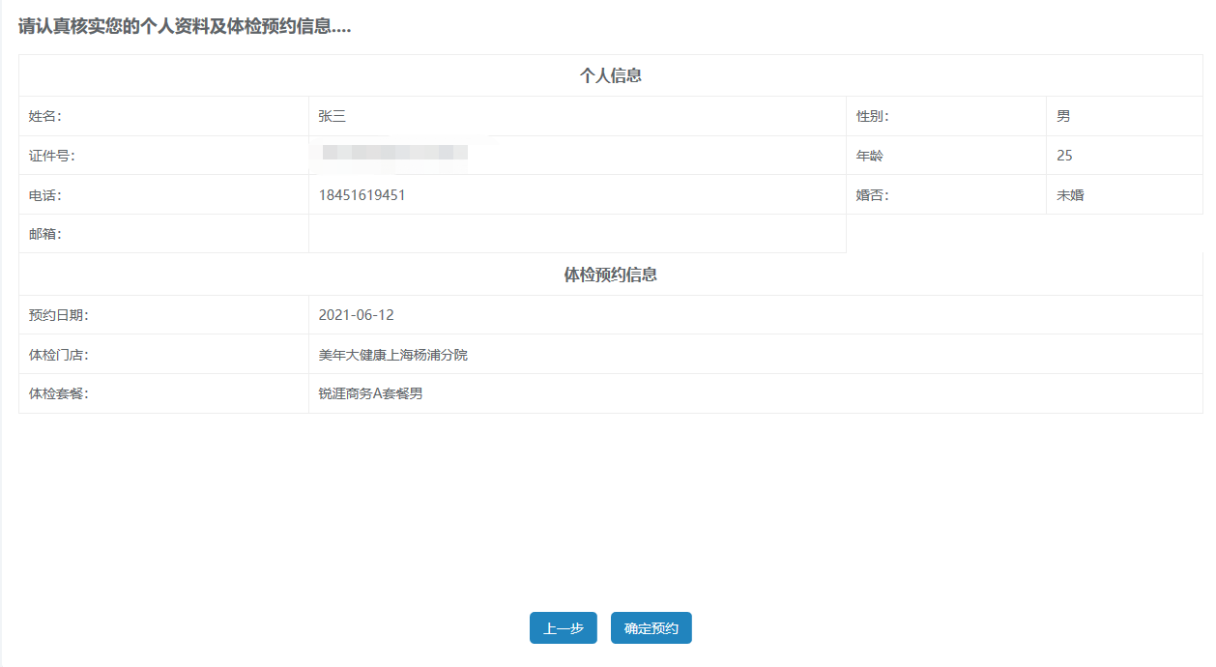Click the 预约日期 field label

58,315
